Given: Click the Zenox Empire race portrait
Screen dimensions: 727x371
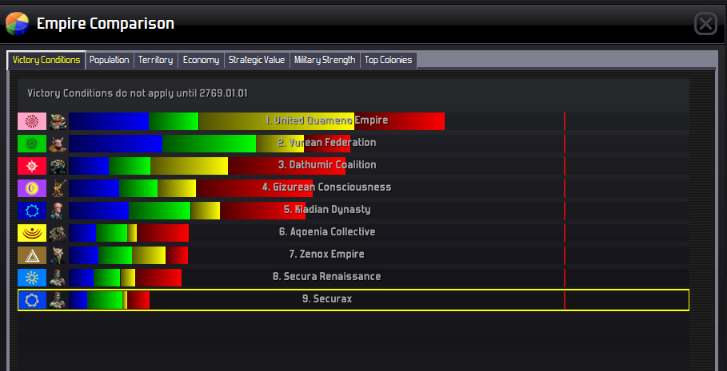Looking at the screenshot, I should point(58,255).
